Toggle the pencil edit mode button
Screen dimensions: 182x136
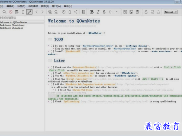click(29, 12)
